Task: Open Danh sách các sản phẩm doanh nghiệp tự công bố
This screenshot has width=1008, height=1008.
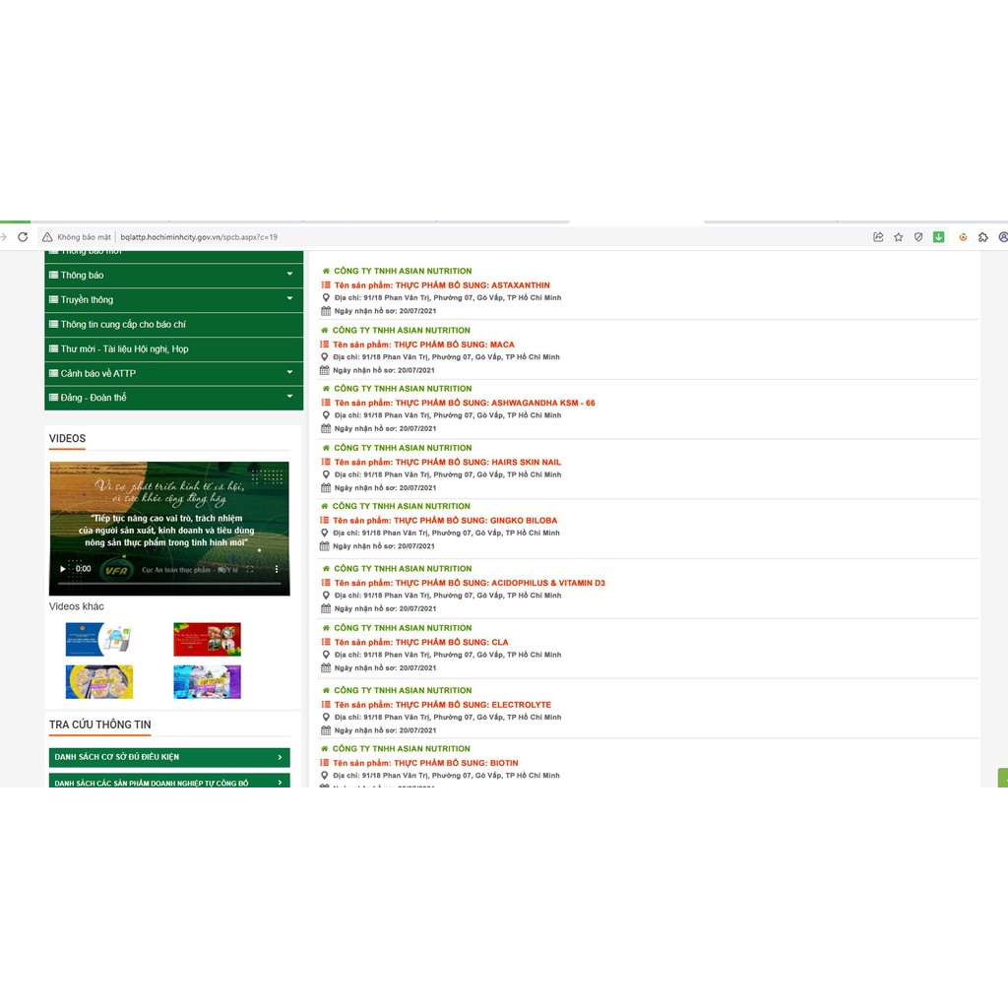Action: [169, 781]
